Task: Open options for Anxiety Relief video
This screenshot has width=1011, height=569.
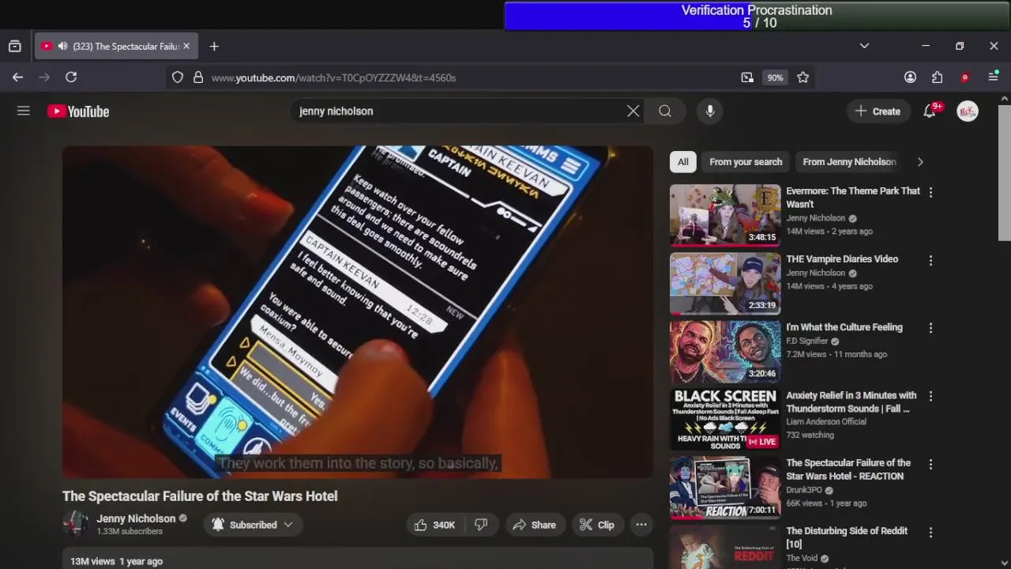Action: click(930, 396)
